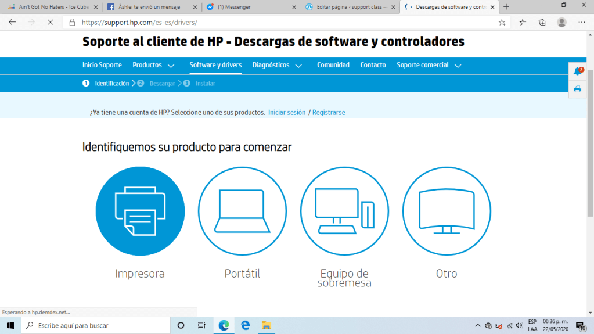Open the Edge profile avatar icon
Screen dimensions: 594x334
[561, 22]
